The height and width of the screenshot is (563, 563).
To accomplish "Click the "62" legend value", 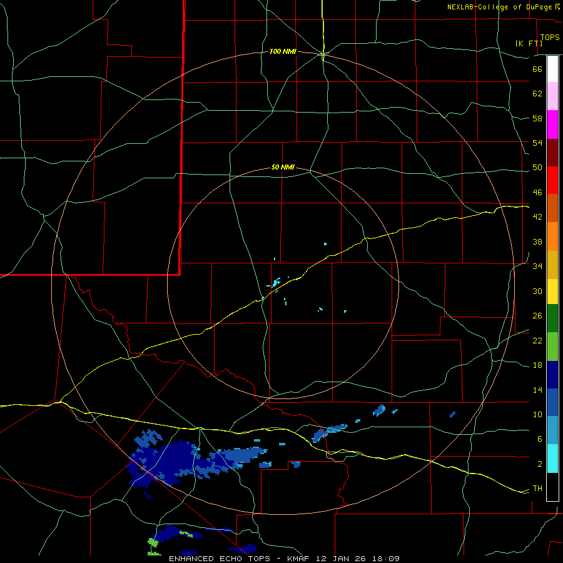I will [x=537, y=94].
